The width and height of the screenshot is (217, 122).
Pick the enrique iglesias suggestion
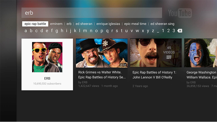(x=108, y=24)
